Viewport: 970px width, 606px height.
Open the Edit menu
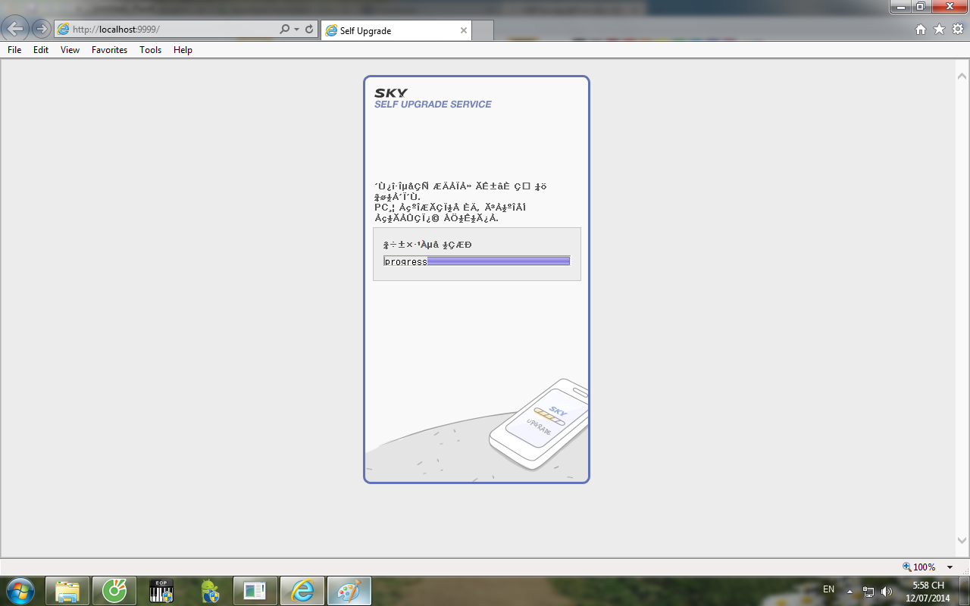point(41,50)
